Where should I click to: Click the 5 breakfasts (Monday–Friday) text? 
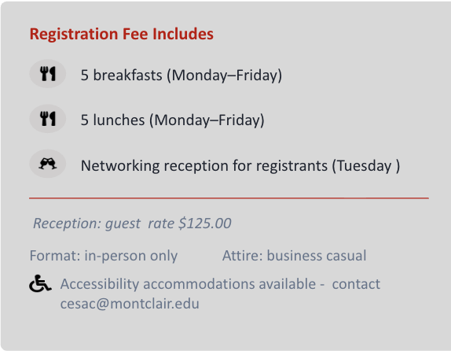(181, 76)
